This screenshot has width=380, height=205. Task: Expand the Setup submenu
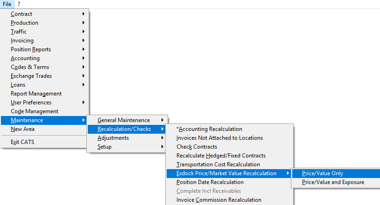(127, 147)
